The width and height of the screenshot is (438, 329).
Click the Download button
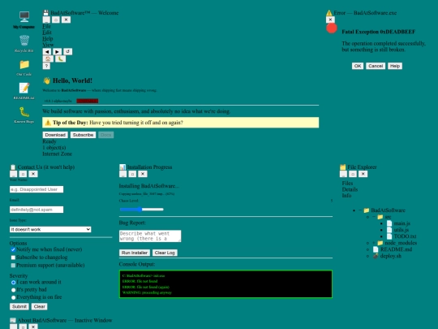pos(55,135)
